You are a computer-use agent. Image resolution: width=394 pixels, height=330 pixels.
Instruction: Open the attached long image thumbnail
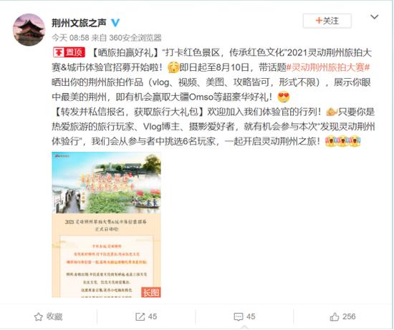point(106,225)
